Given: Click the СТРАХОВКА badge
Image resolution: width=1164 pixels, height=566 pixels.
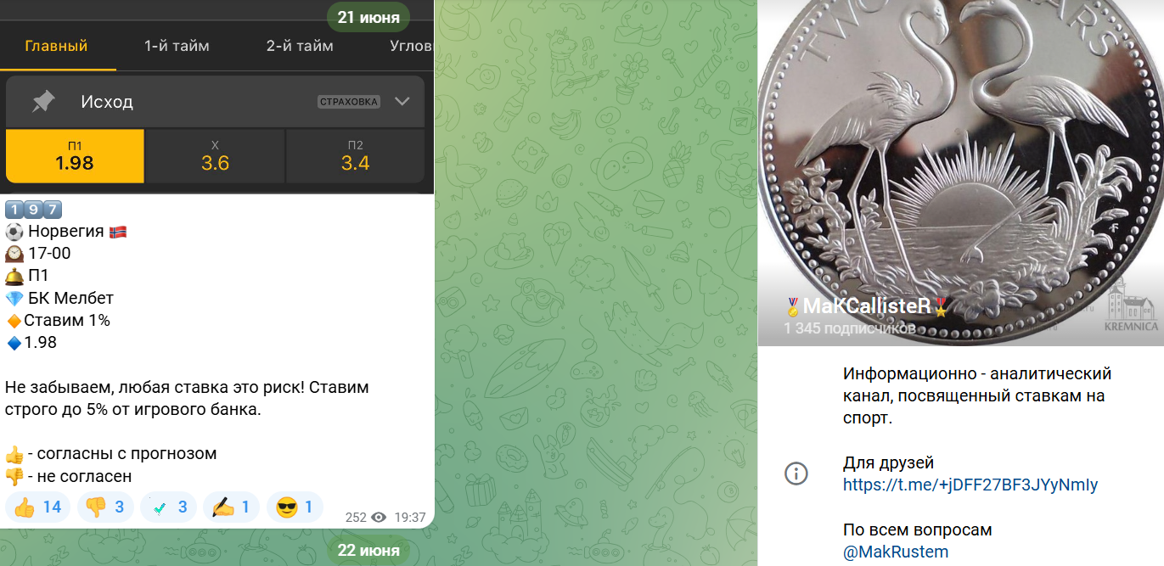Looking at the screenshot, I should coord(349,102).
